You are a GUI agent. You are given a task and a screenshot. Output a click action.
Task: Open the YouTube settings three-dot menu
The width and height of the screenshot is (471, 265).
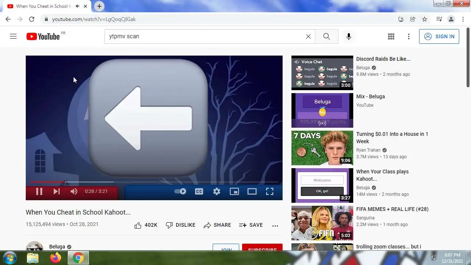tap(409, 36)
